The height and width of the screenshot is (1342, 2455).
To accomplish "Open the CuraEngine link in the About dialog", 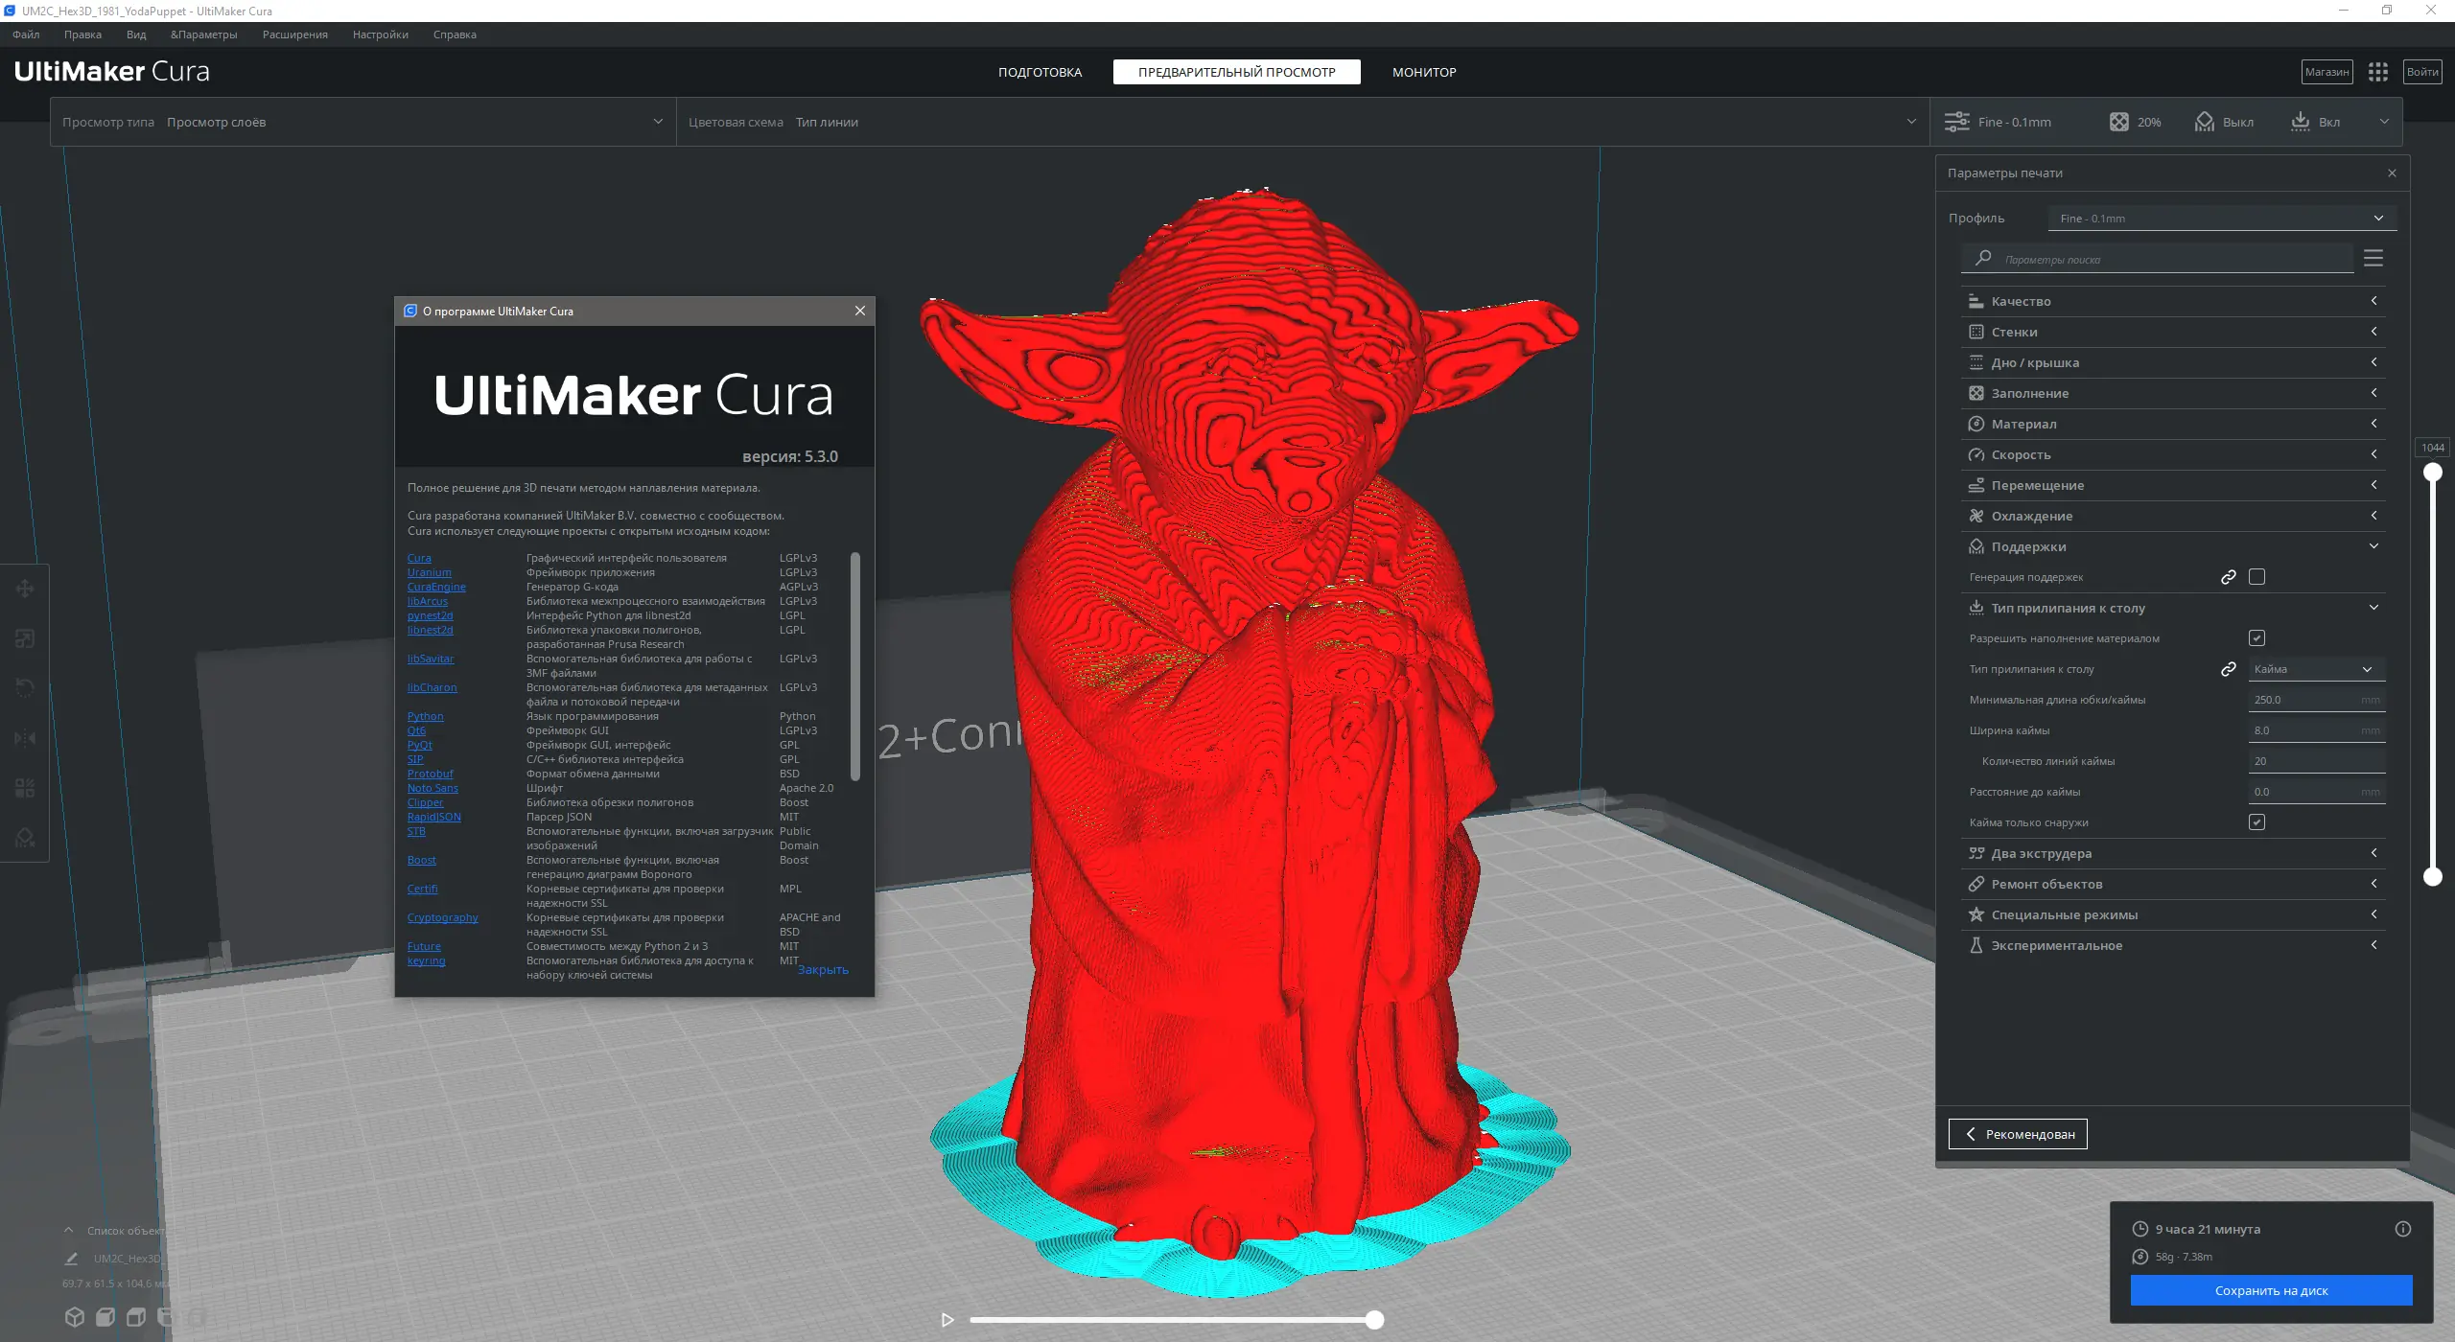I will pyautogui.click(x=436, y=587).
